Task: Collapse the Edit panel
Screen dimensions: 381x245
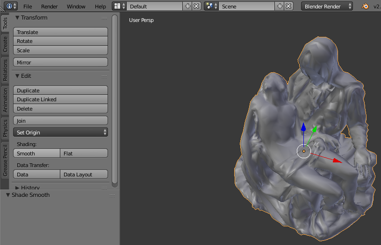Action: click(x=17, y=76)
